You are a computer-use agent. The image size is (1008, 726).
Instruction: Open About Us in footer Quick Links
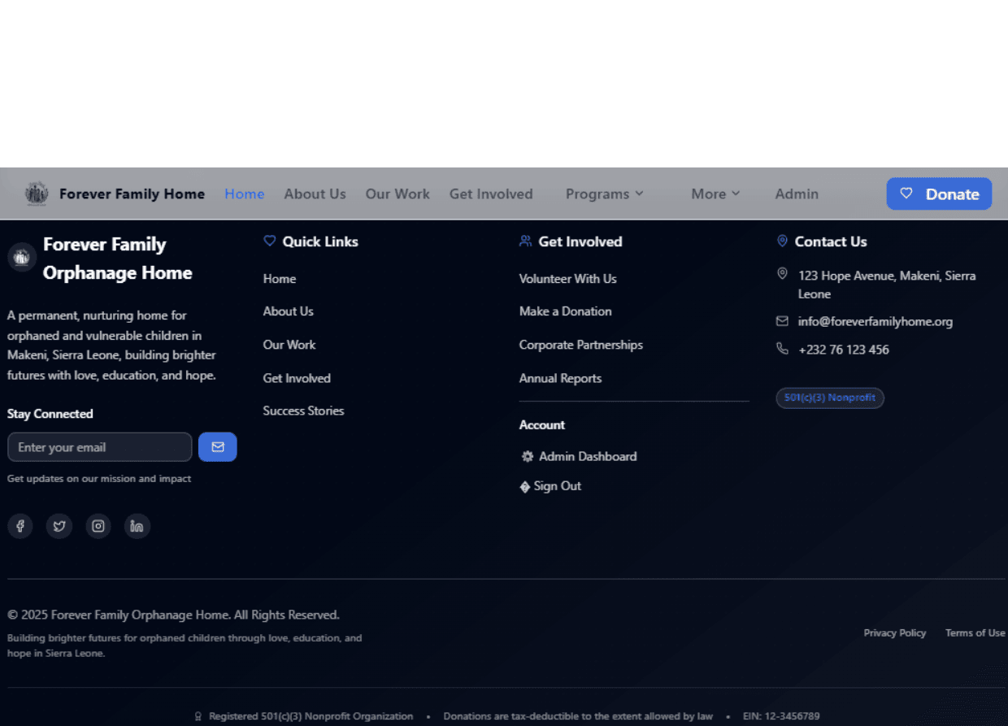pyautogui.click(x=288, y=311)
